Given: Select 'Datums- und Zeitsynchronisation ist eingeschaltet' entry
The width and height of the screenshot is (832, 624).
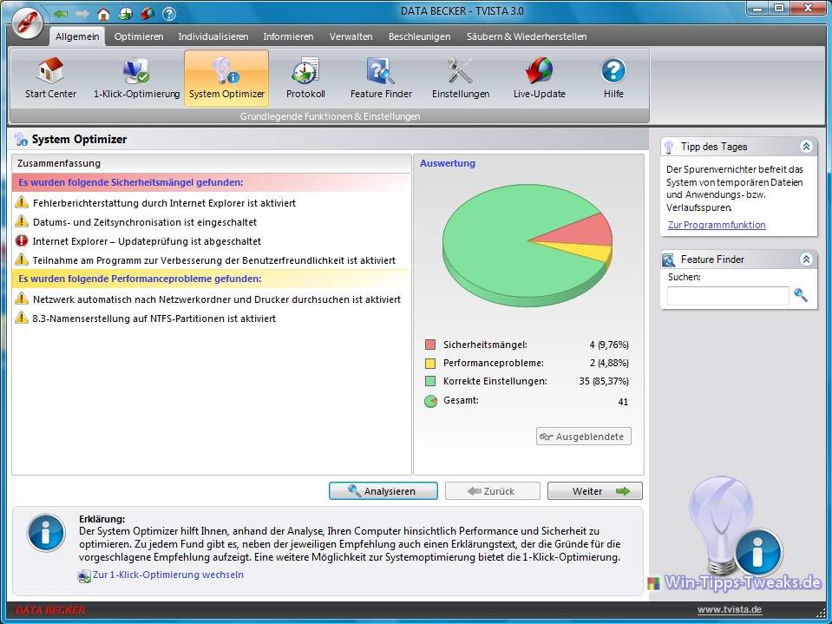Looking at the screenshot, I should tap(211, 222).
